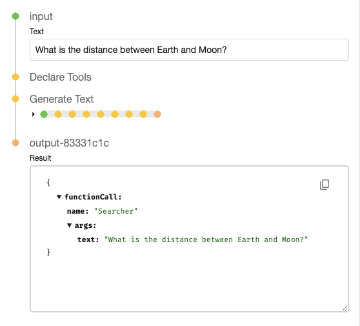Image resolution: width=360 pixels, height=326 pixels.
Task: Open the fifth sub-step dot under Generate Text
Action: pos(101,114)
